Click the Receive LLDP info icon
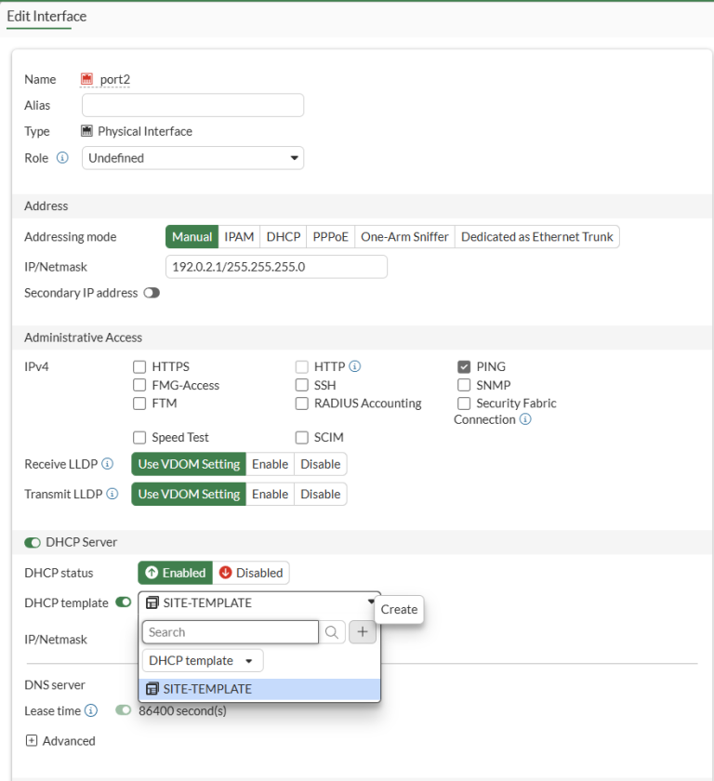This screenshot has height=781, width=714. click(107, 464)
